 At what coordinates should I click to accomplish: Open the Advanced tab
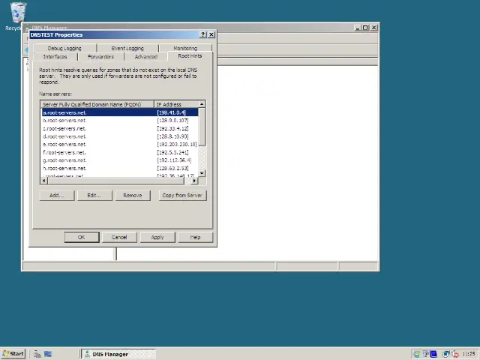point(146,57)
